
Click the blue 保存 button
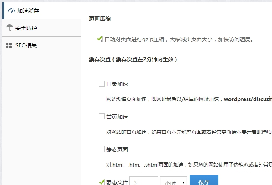[x=204, y=180]
